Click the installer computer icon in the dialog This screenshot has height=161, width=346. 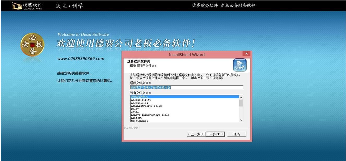pyautogui.click(x=240, y=65)
